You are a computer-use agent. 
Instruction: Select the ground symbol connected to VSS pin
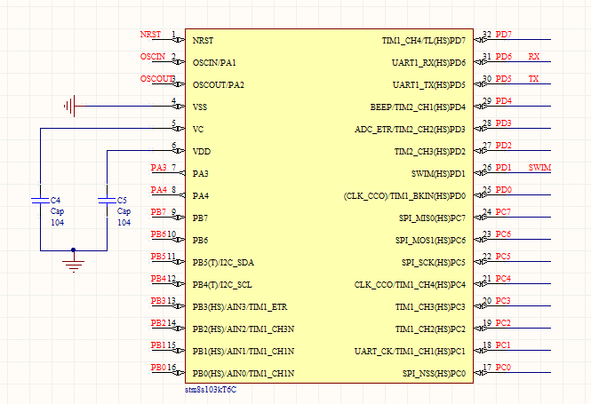coord(69,107)
